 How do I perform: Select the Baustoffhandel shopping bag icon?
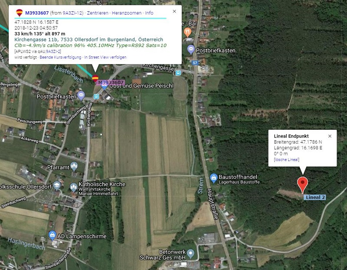point(213,178)
